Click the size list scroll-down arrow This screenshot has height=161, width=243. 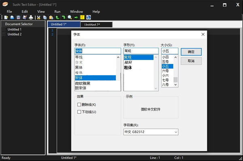pos(175,85)
